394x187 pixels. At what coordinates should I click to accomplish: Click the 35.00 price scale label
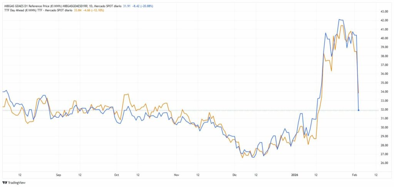coord(384,83)
